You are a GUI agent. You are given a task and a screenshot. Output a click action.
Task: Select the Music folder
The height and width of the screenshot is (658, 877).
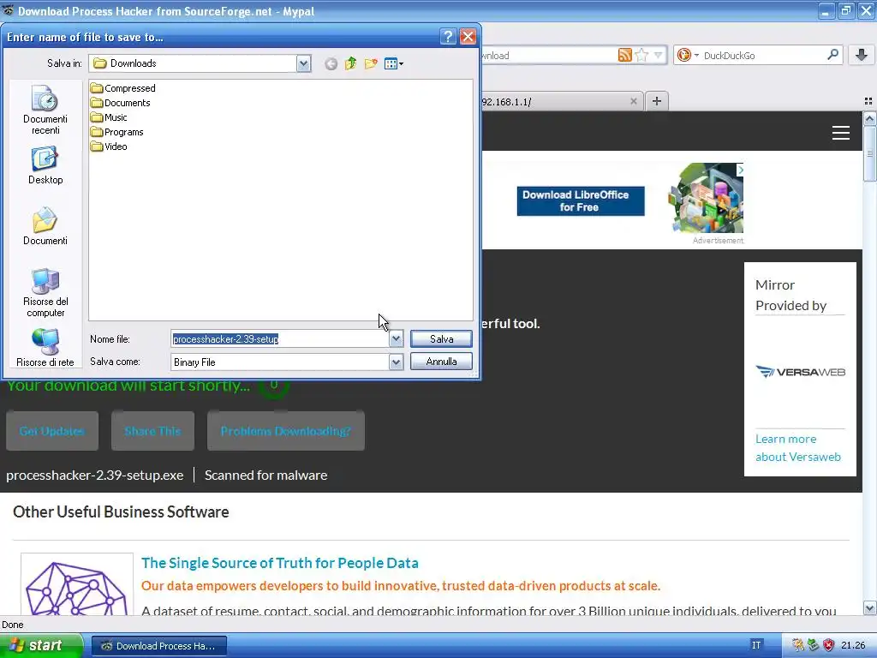coord(110,117)
